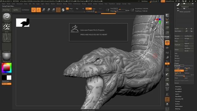
Task: Open the Texture Off selector
Action: [7, 47]
